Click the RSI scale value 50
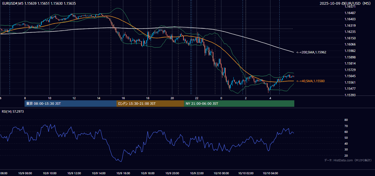The height and width of the screenshot is (176, 375). [346, 138]
